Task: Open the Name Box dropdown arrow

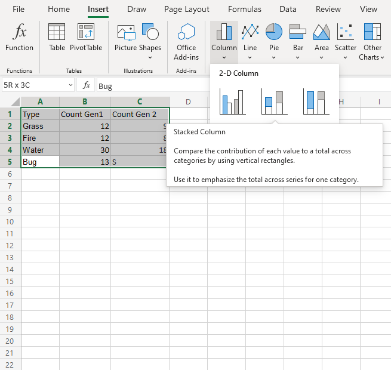Action: (x=71, y=86)
